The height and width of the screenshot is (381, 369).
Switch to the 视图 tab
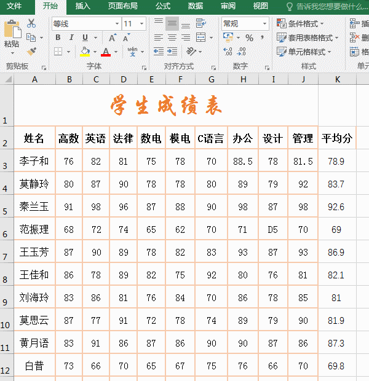tap(261, 6)
